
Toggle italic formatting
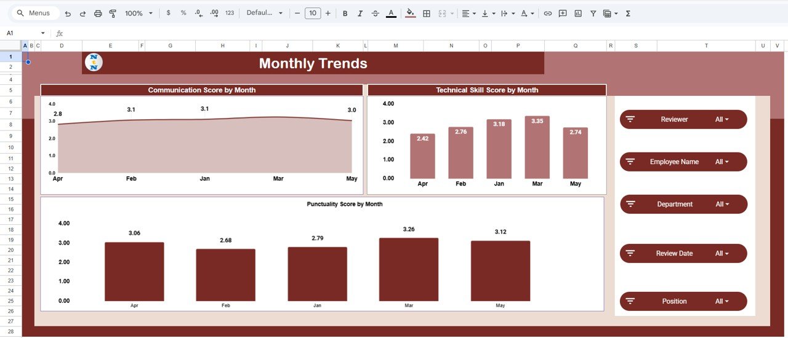pos(360,13)
